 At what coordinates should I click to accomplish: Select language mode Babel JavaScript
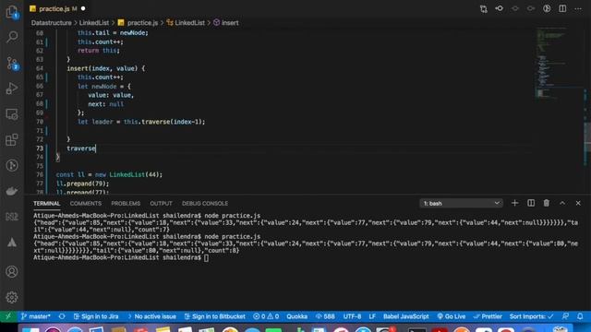pyautogui.click(x=406, y=316)
